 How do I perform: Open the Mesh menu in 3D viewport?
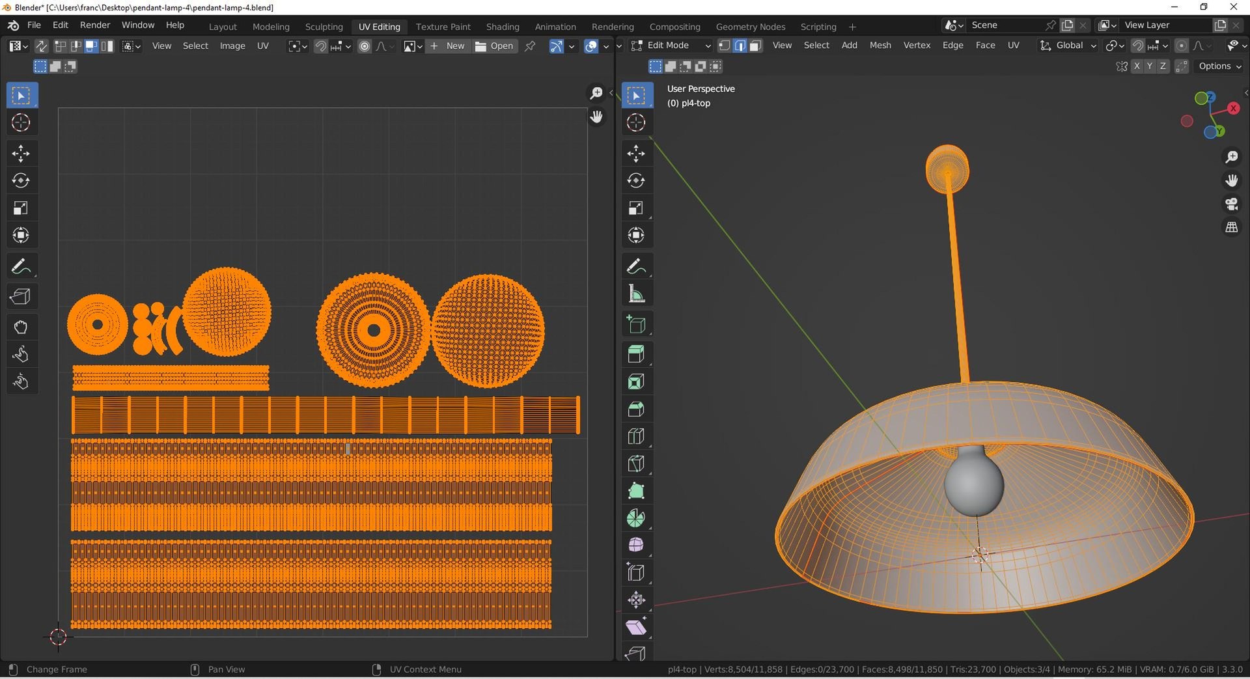pos(880,46)
